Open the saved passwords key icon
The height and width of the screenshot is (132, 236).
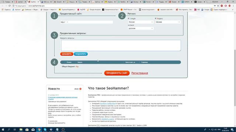click(x=215, y=6)
